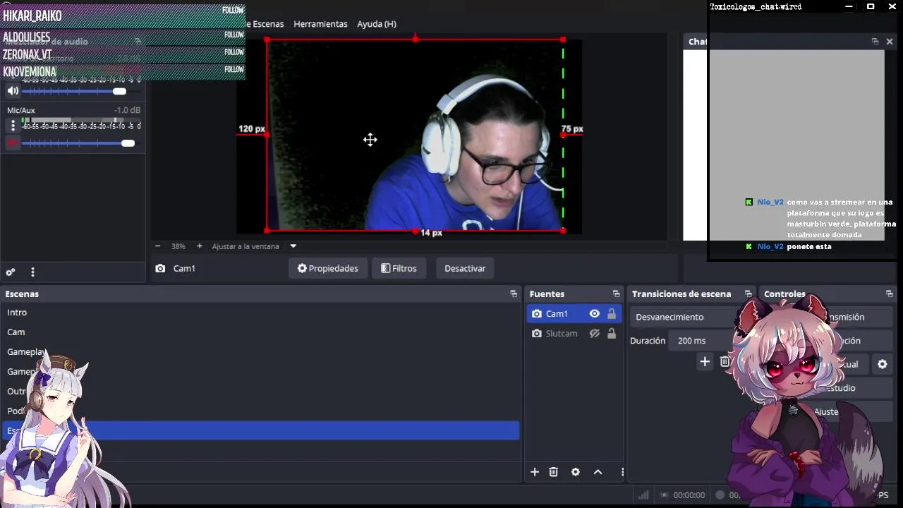
Task: Open Filtros for the selected source
Action: [x=399, y=268]
